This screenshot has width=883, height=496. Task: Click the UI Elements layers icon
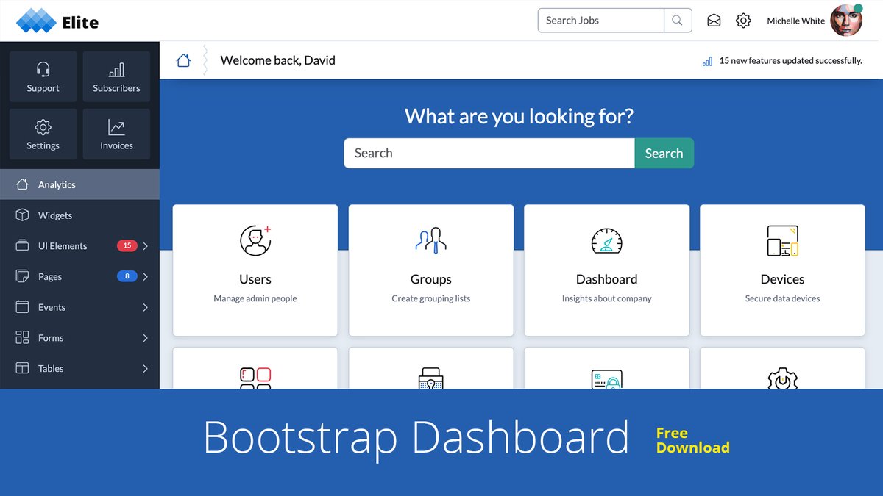pyautogui.click(x=23, y=245)
